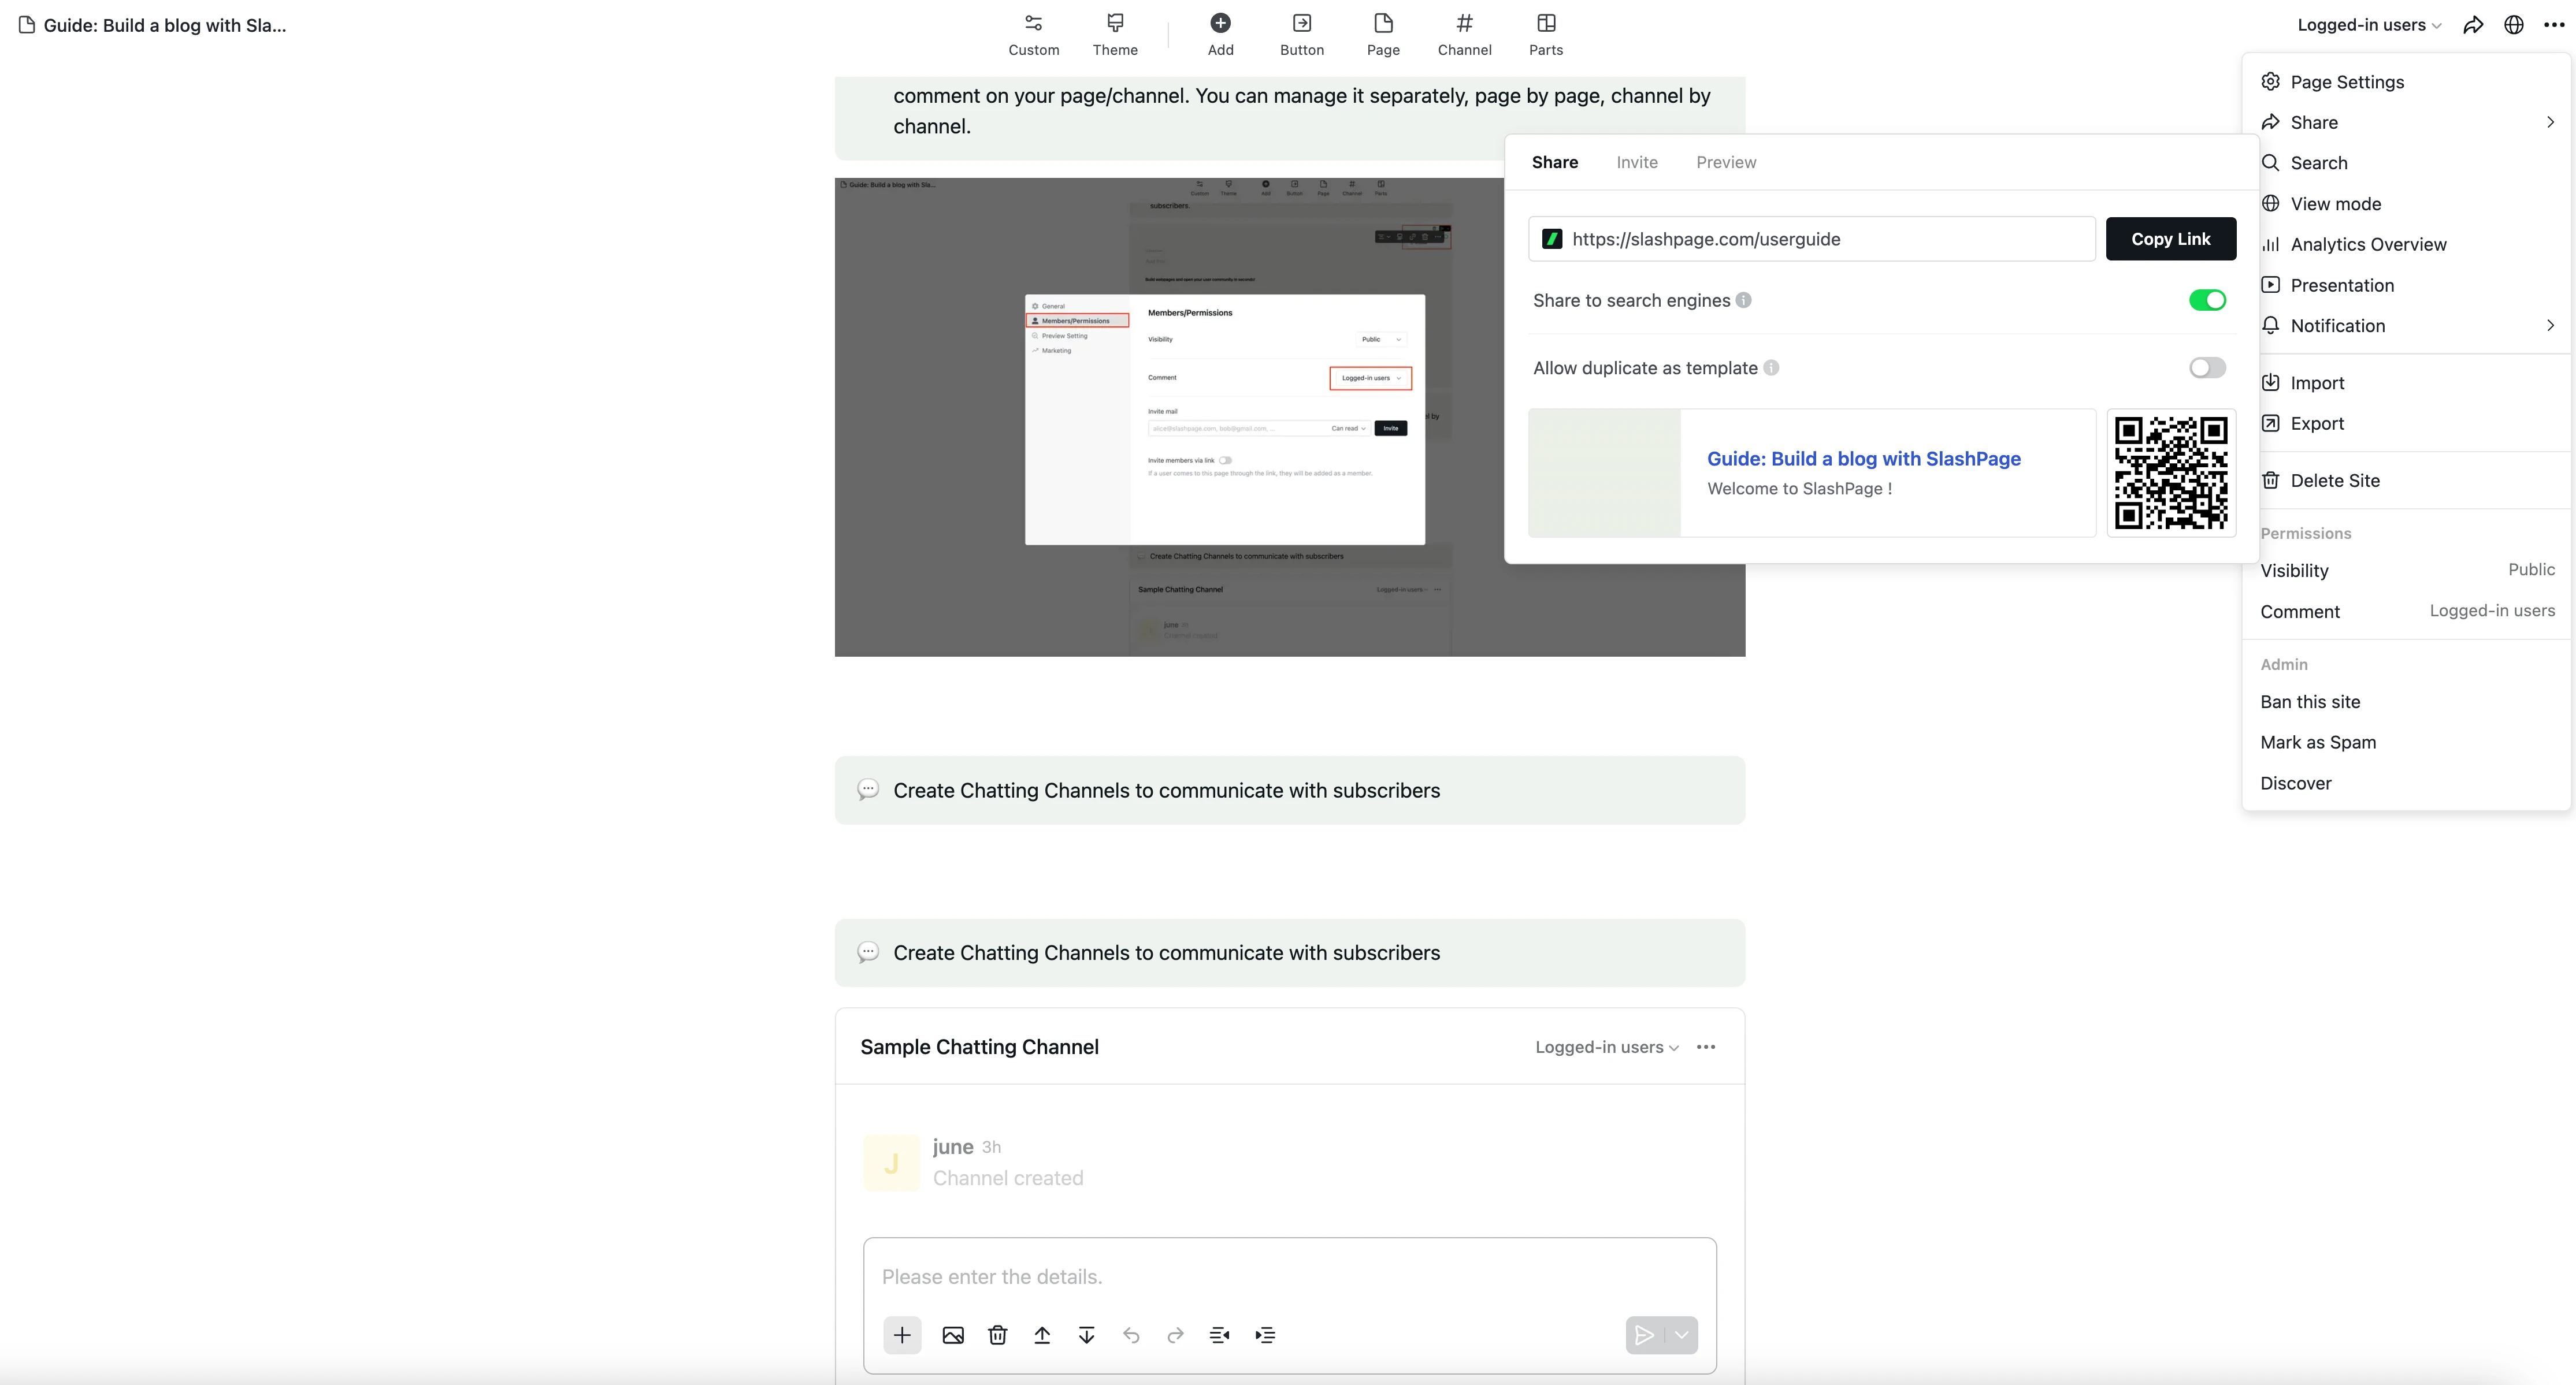Open Logged-in users dropdown in header
The height and width of the screenshot is (1385, 2576).
(x=2369, y=25)
